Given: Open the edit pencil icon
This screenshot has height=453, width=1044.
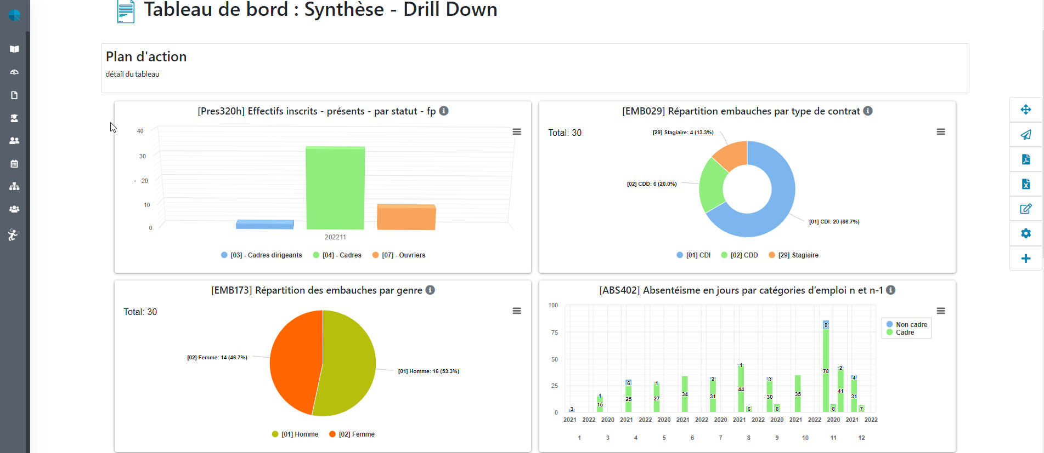Looking at the screenshot, I should 1025,209.
